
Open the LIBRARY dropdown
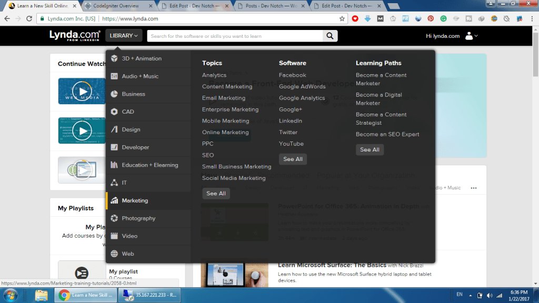coord(124,36)
